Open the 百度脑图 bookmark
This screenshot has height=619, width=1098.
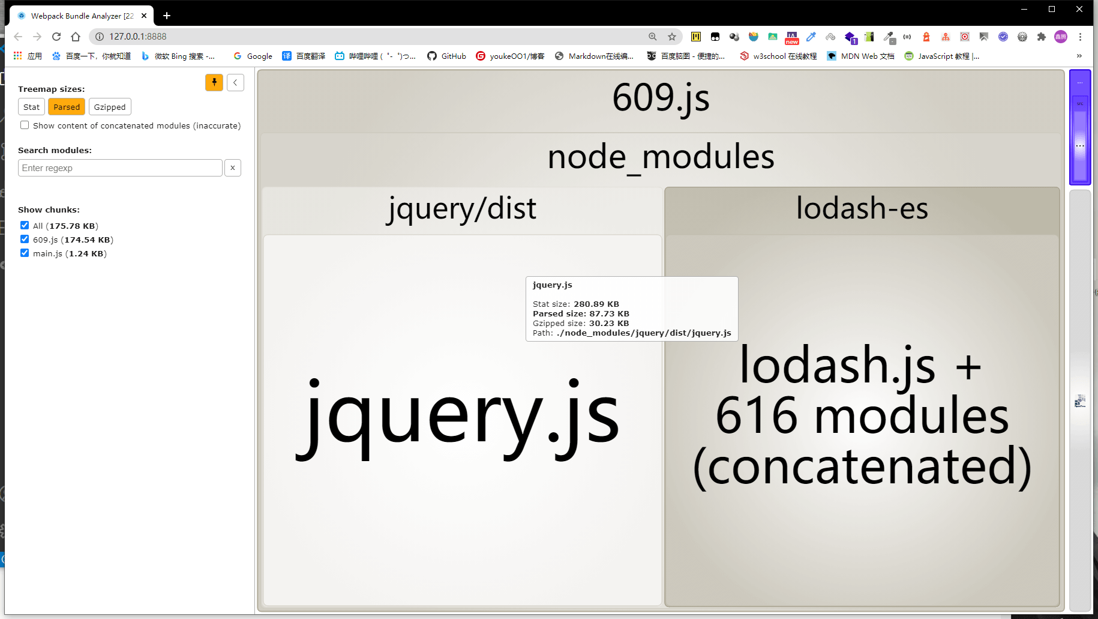(686, 56)
